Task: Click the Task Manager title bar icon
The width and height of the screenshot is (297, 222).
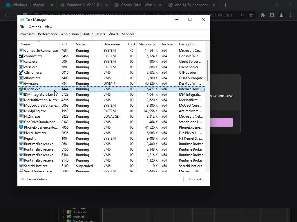Action: coord(22,19)
